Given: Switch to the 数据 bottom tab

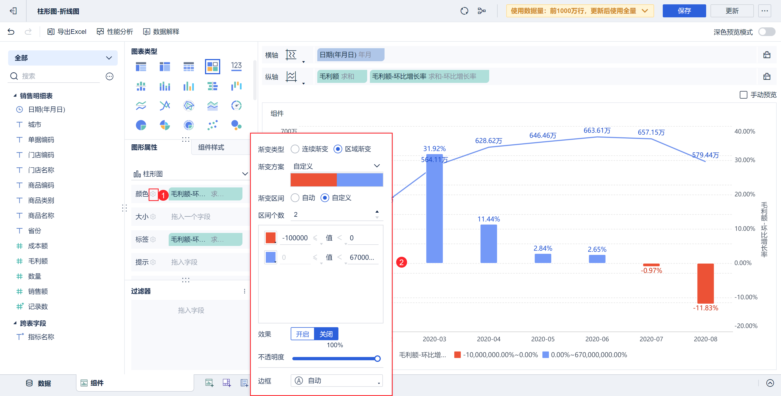Looking at the screenshot, I should 38,383.
